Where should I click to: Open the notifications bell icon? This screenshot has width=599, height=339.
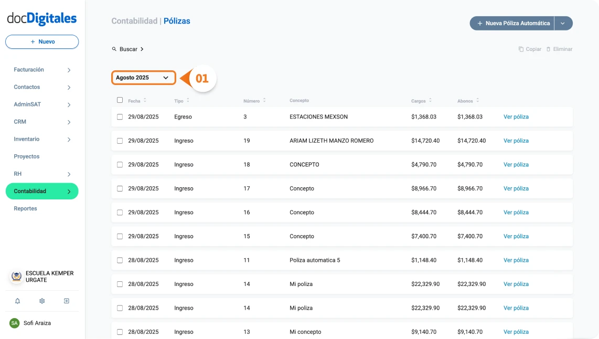pos(17,301)
